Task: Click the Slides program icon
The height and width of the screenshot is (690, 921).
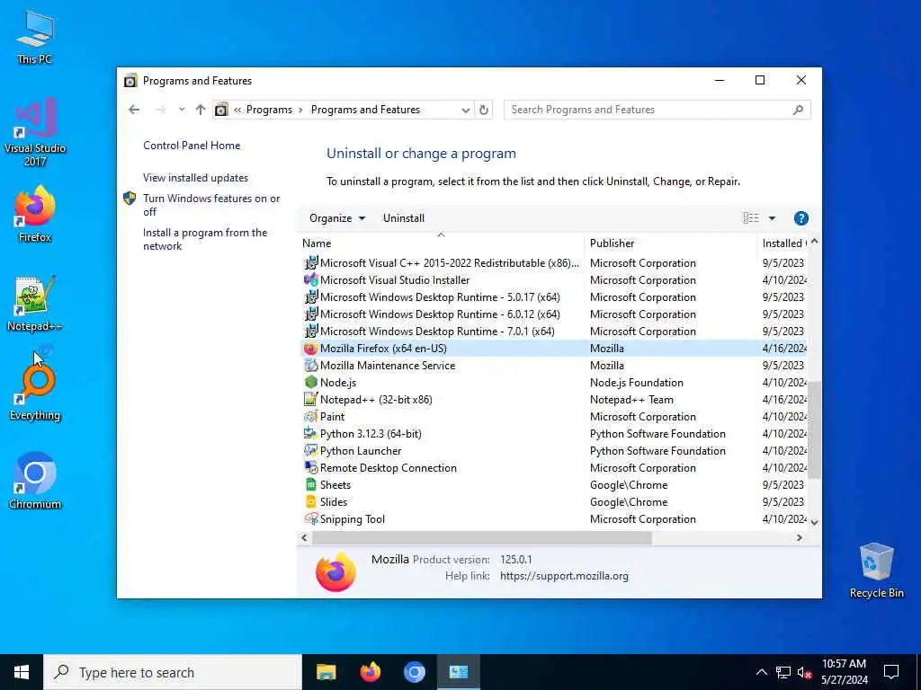Action: pyautogui.click(x=310, y=501)
